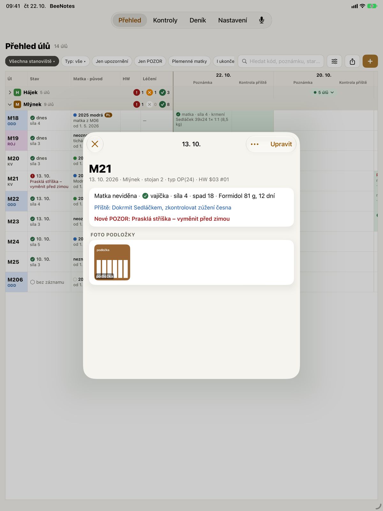The image size is (383, 511).
Task: Tap the microphone voice input icon
Action: click(261, 20)
